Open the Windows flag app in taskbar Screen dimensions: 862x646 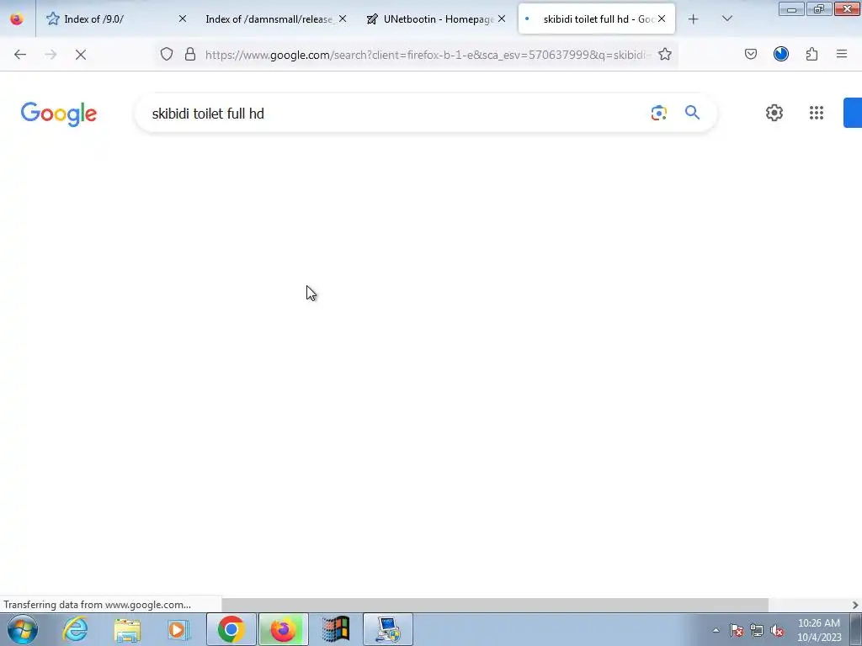336,629
